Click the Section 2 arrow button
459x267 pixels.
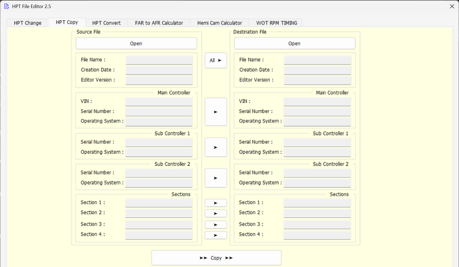click(x=216, y=213)
